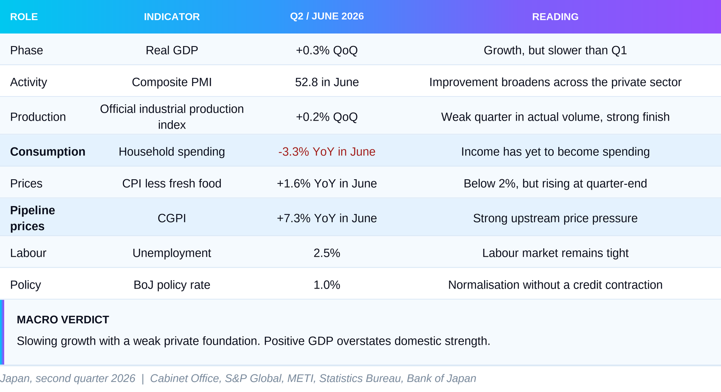
Task: Select the bold Consumption role label
Action: (x=48, y=152)
